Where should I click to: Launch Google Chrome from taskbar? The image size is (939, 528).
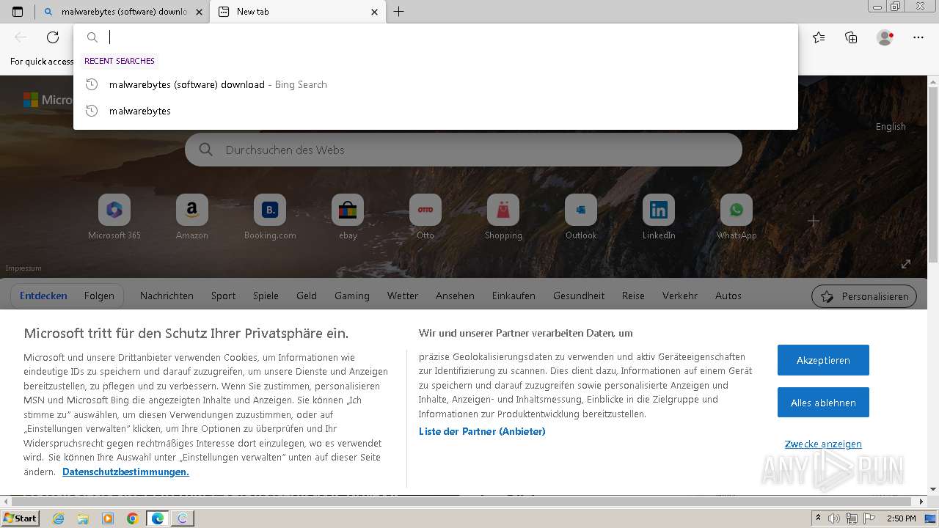[133, 518]
